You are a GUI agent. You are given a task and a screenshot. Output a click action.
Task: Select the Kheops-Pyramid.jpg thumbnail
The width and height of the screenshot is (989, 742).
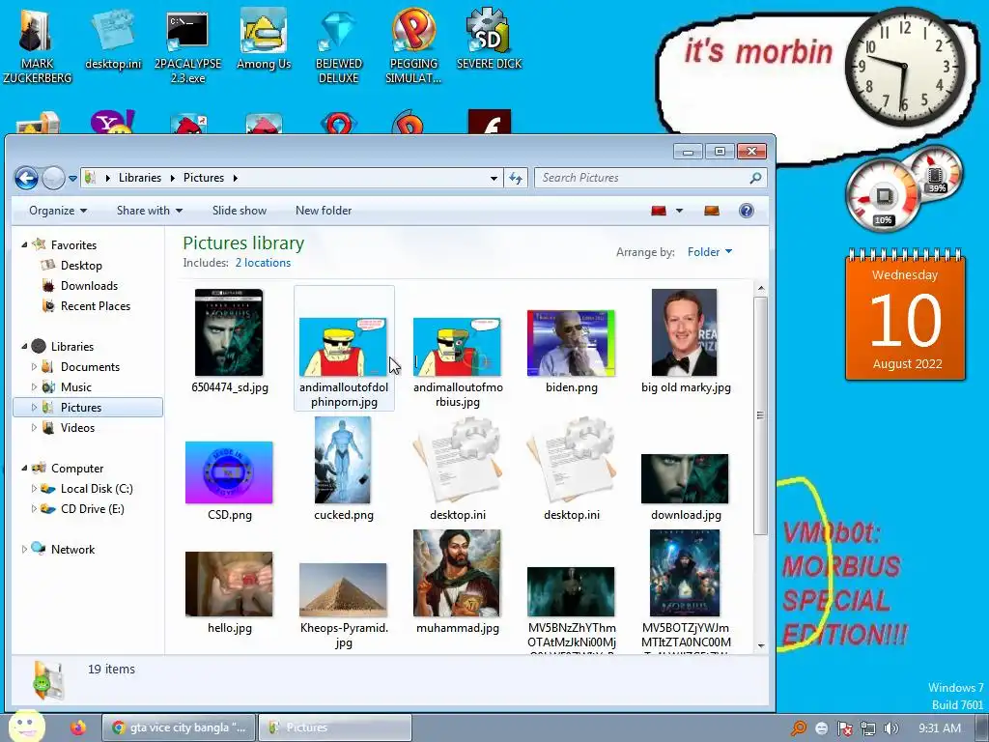click(343, 590)
